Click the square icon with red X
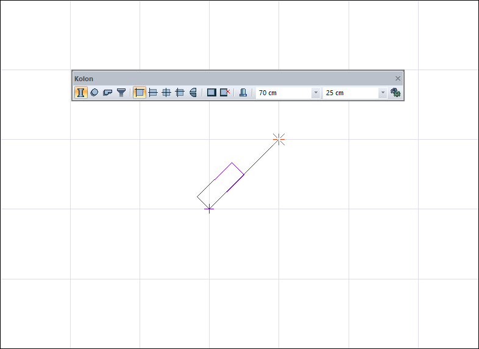The width and height of the screenshot is (479, 349). pyautogui.click(x=225, y=92)
